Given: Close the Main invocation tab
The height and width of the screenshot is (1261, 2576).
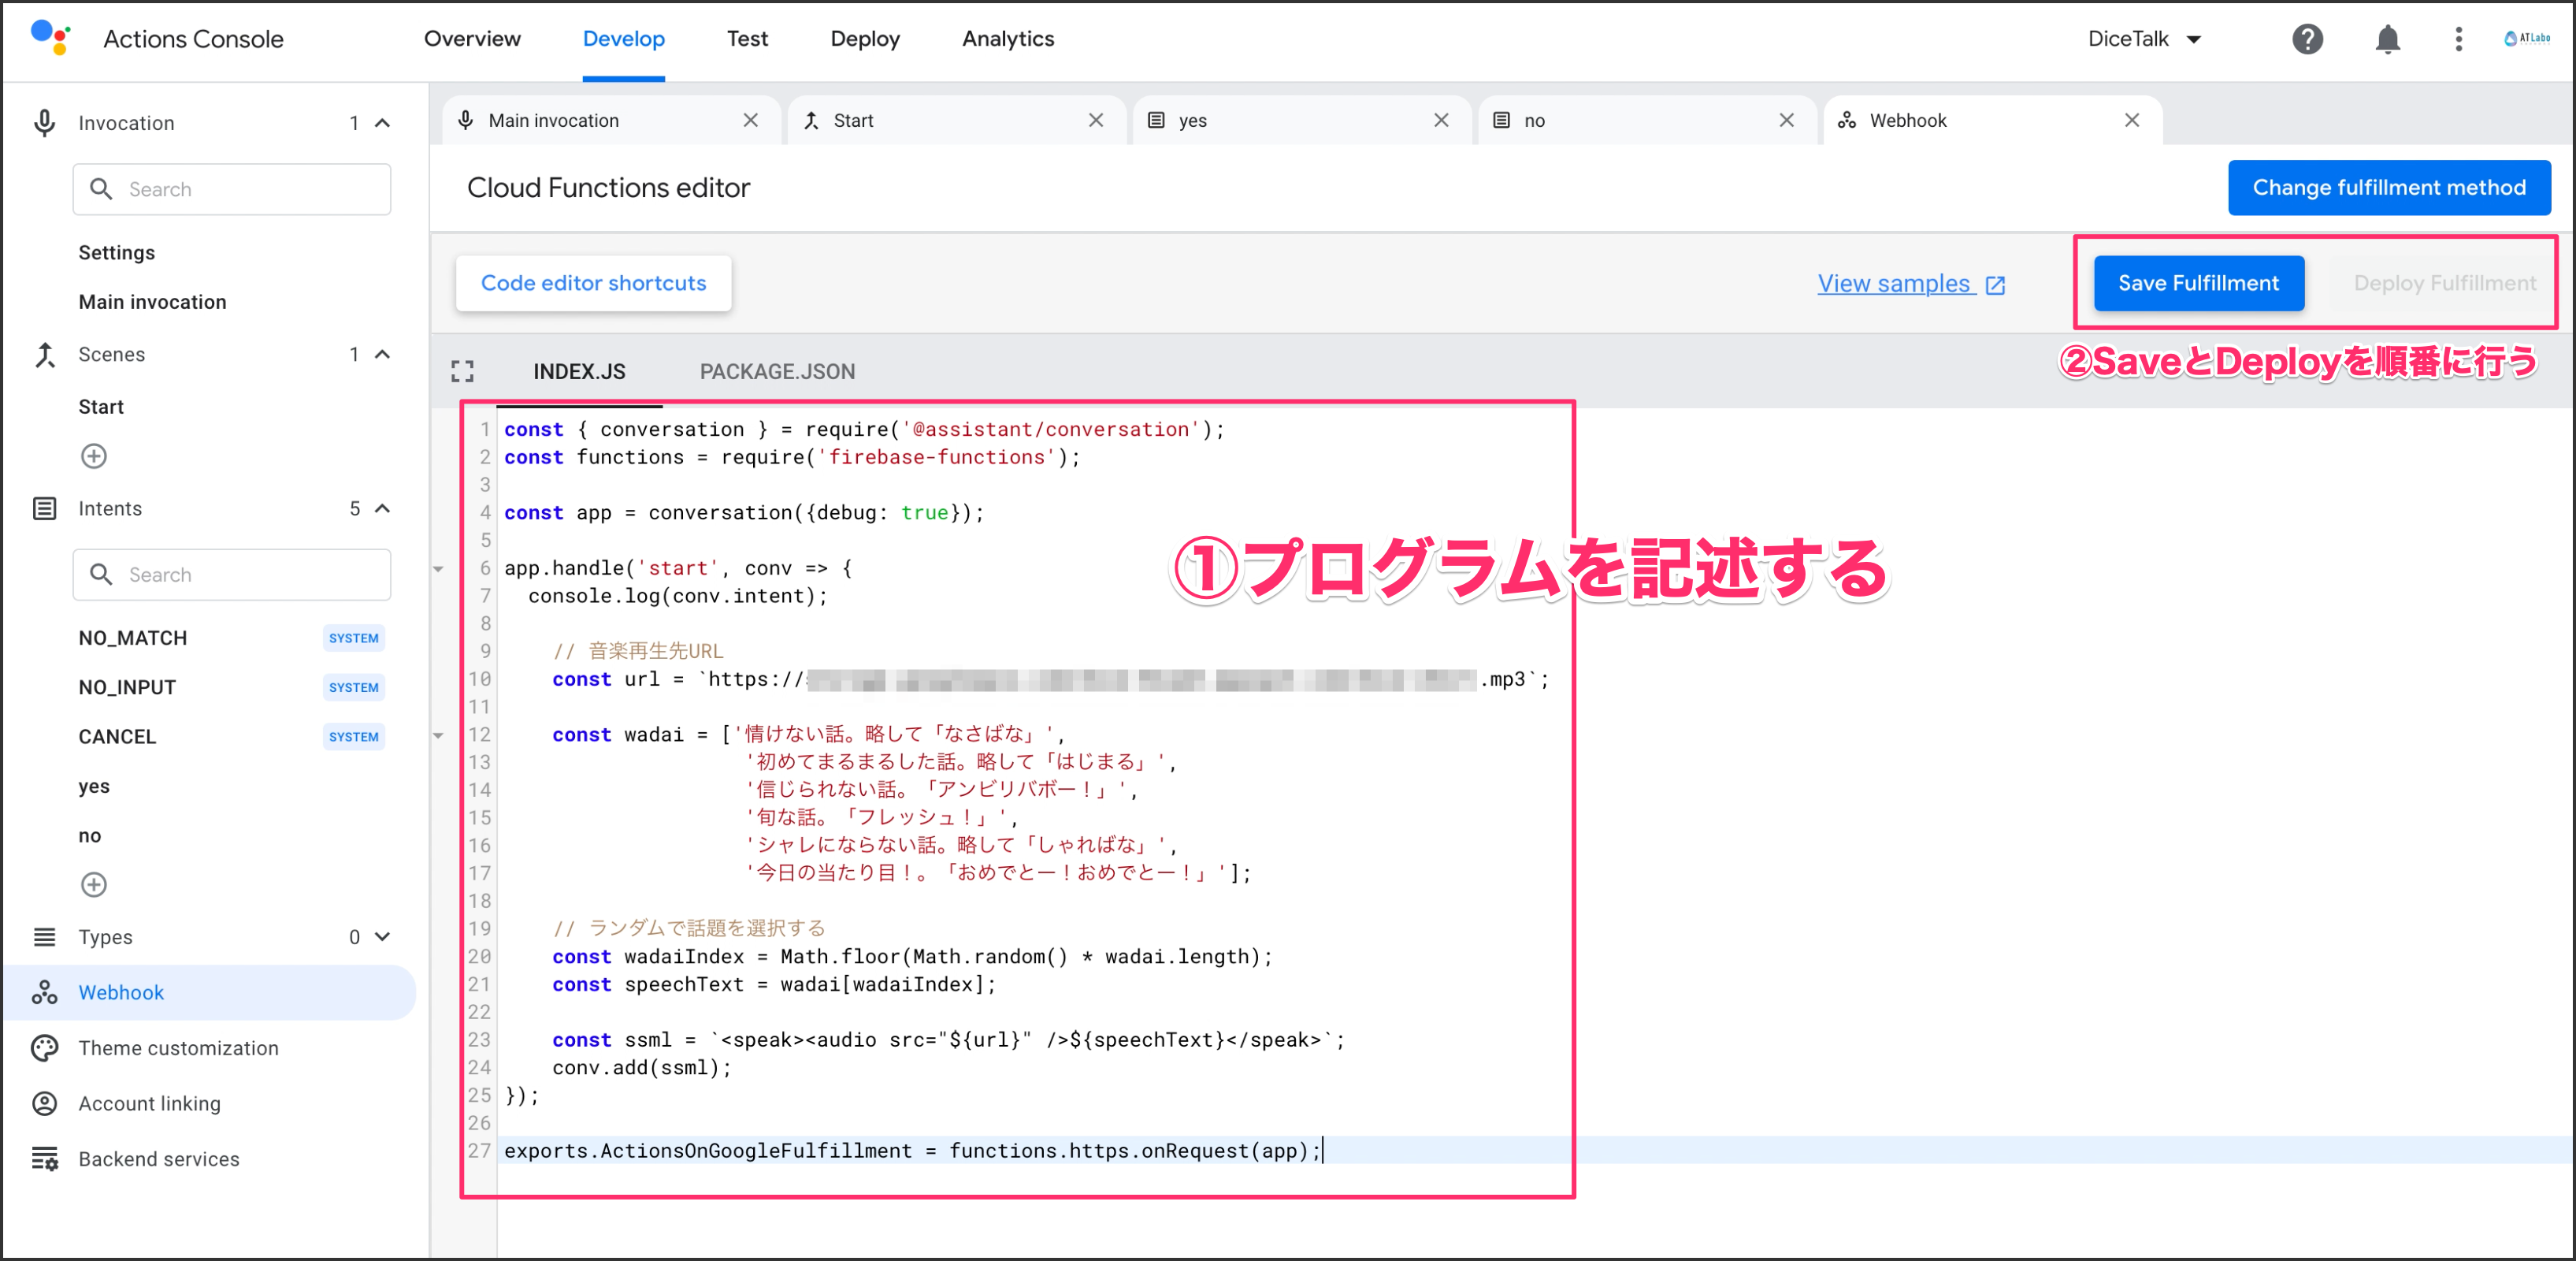Looking at the screenshot, I should 750,120.
